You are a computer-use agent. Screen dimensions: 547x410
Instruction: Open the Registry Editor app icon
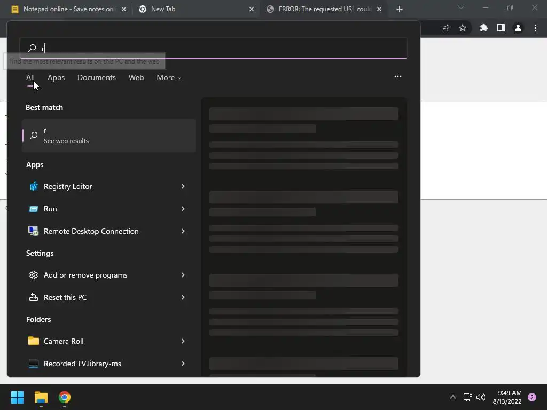(x=34, y=186)
